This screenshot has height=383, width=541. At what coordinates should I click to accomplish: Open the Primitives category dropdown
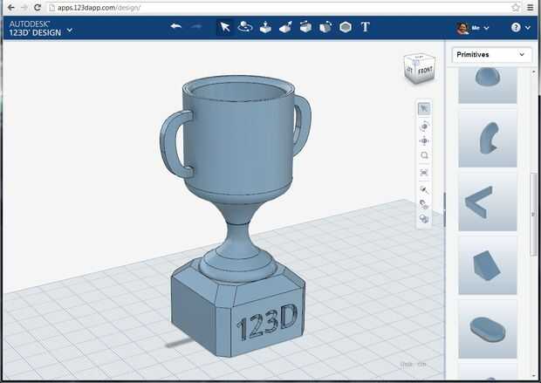(x=491, y=54)
